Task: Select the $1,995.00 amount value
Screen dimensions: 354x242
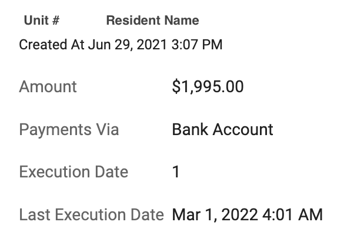Action: (x=208, y=86)
